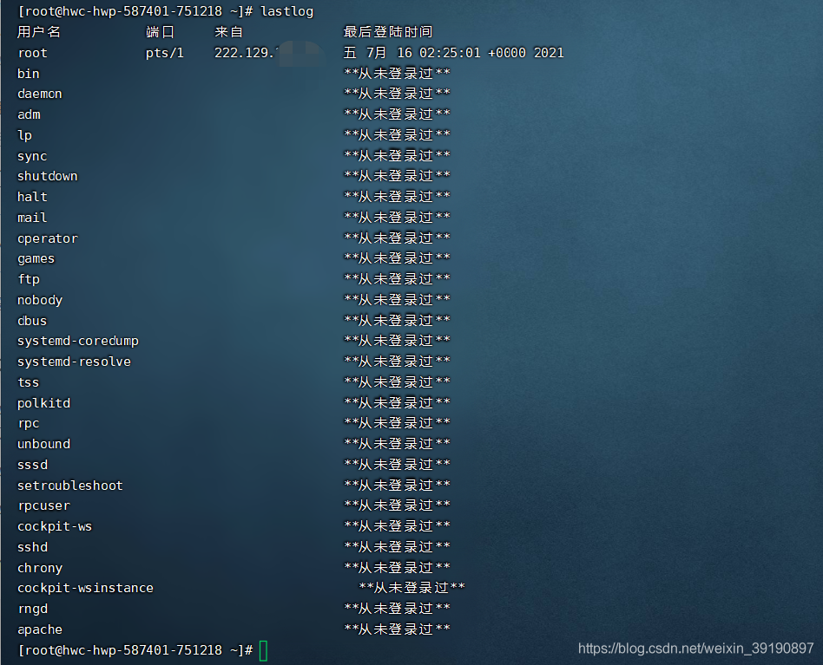Click the bottom shell prompt '[root@hwc-hwp-587401-751218 ~]#'
The height and width of the screenshot is (665, 823).
click(x=135, y=651)
